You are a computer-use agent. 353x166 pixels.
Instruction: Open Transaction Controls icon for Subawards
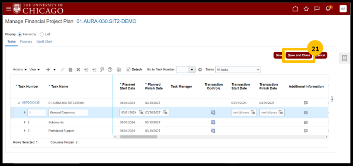(x=213, y=122)
